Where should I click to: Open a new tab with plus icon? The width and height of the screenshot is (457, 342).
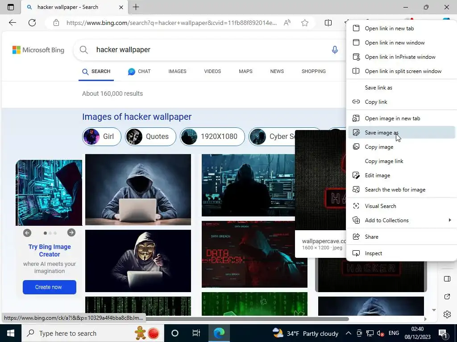[136, 7]
